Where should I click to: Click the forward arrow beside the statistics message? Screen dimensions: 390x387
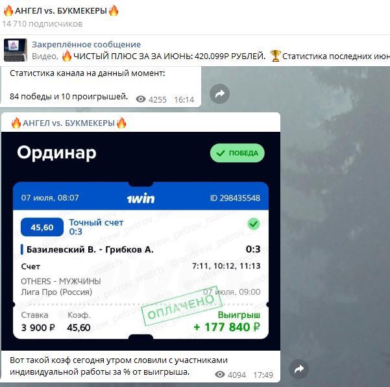(x=219, y=94)
